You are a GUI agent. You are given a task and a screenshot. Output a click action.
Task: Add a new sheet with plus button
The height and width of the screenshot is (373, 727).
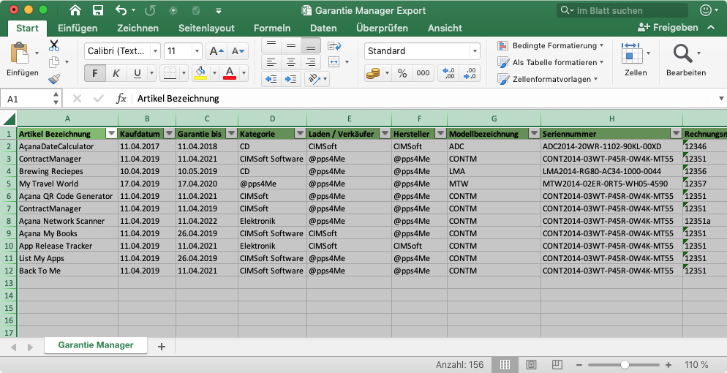pos(162,346)
